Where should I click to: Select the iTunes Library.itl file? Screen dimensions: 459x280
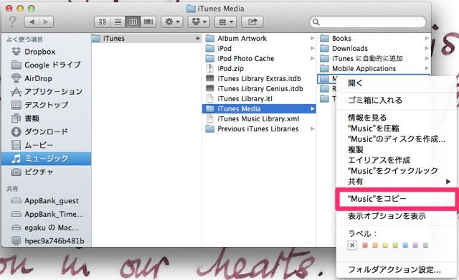pyautogui.click(x=259, y=98)
